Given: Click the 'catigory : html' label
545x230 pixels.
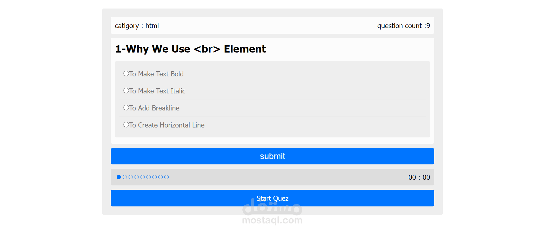Looking at the screenshot, I should click(x=137, y=26).
